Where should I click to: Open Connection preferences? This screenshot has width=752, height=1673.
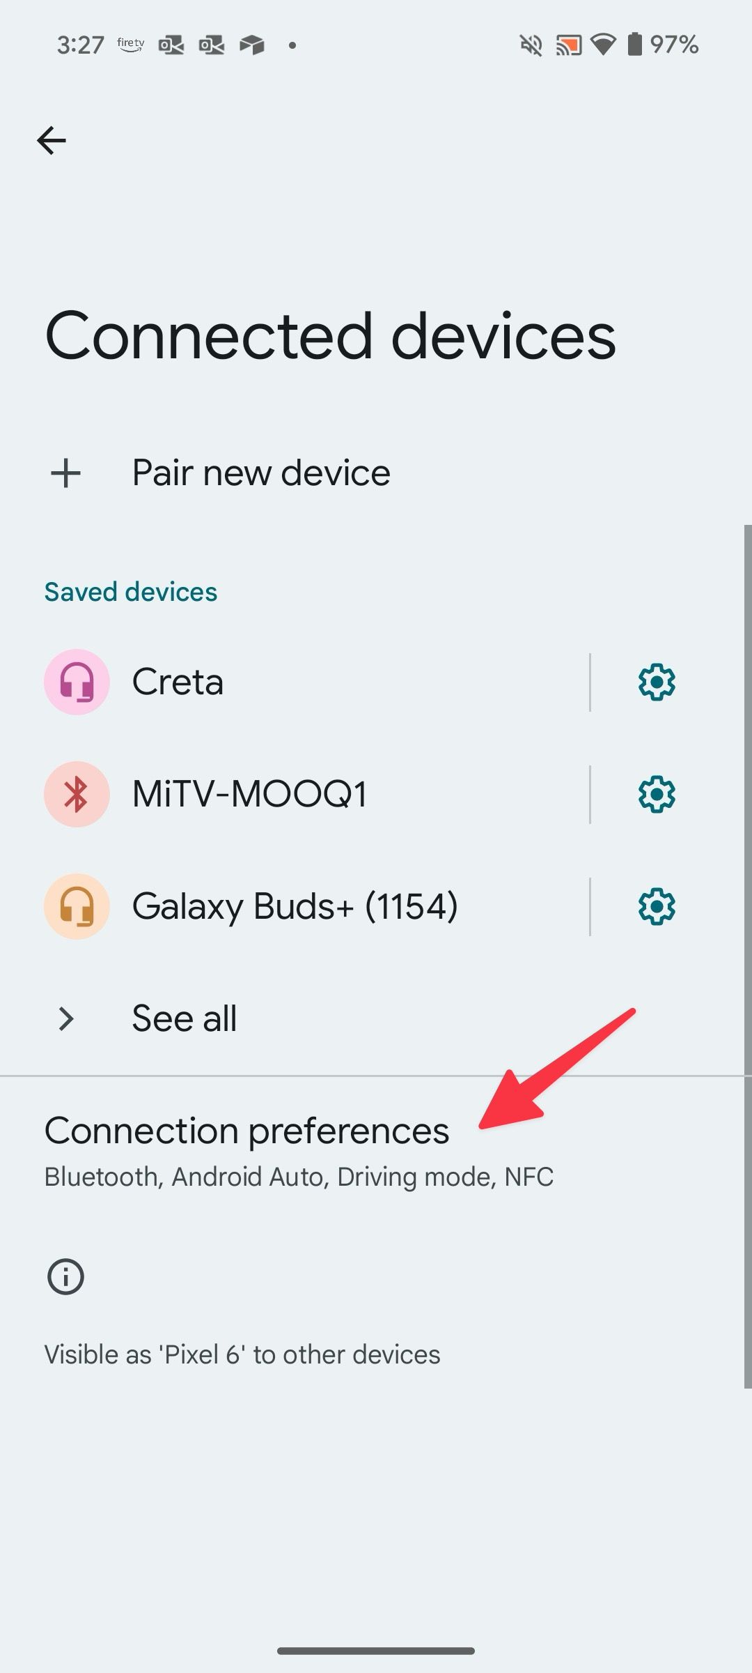pos(246,1129)
